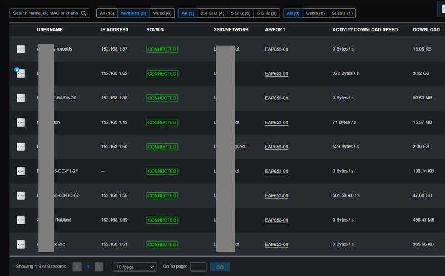445x276 pixels.
Task: Click speed value 629 Bytes / s
Action: point(345,147)
